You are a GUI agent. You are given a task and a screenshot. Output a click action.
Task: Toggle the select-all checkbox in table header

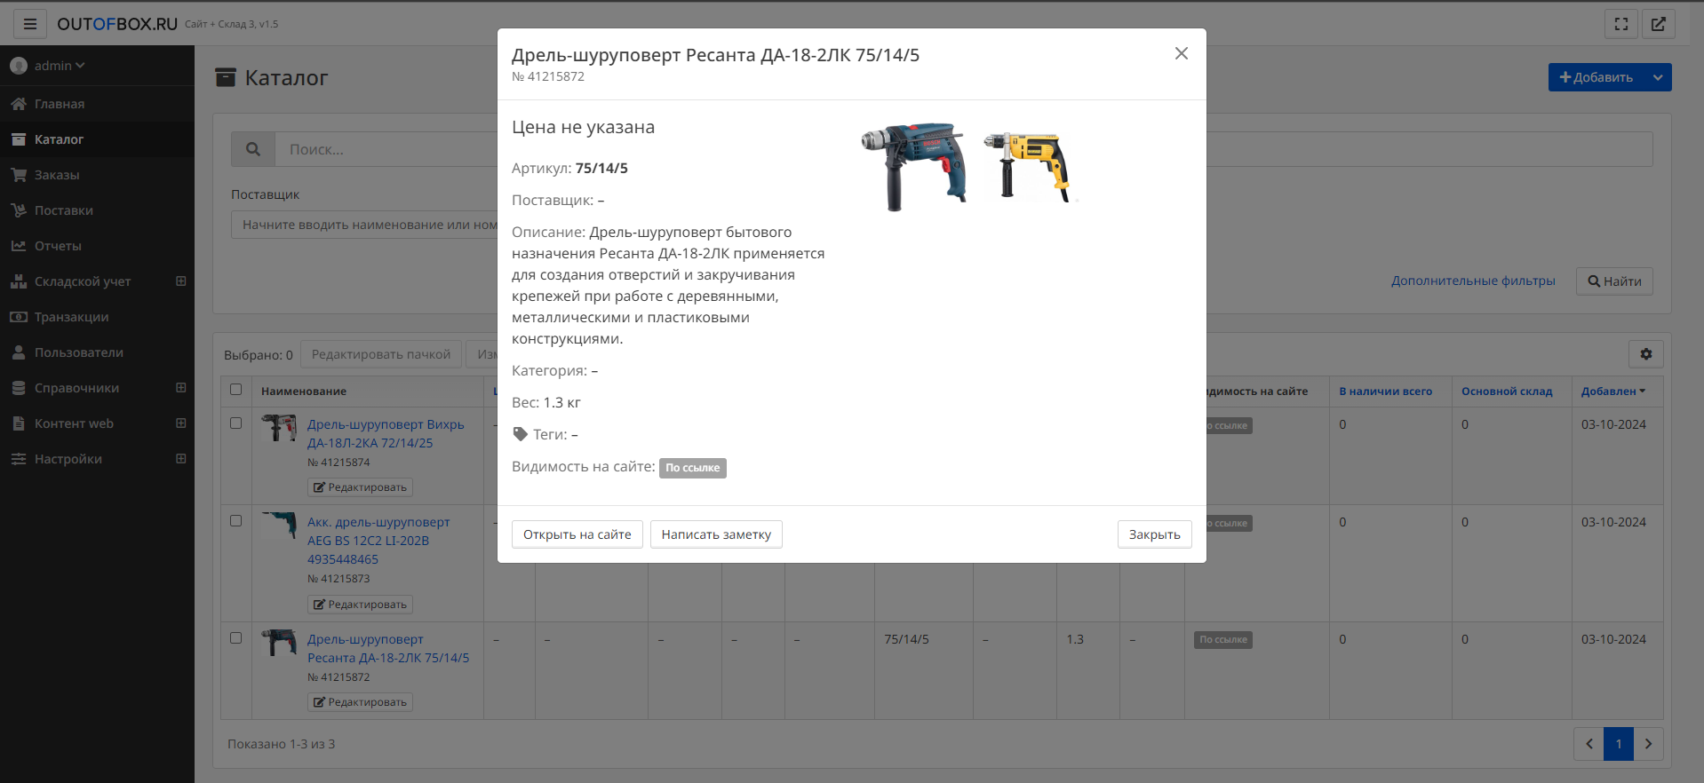coord(235,390)
